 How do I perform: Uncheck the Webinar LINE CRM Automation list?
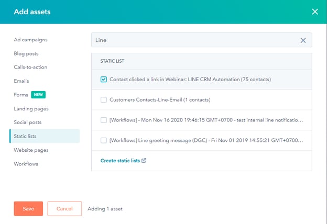click(104, 80)
